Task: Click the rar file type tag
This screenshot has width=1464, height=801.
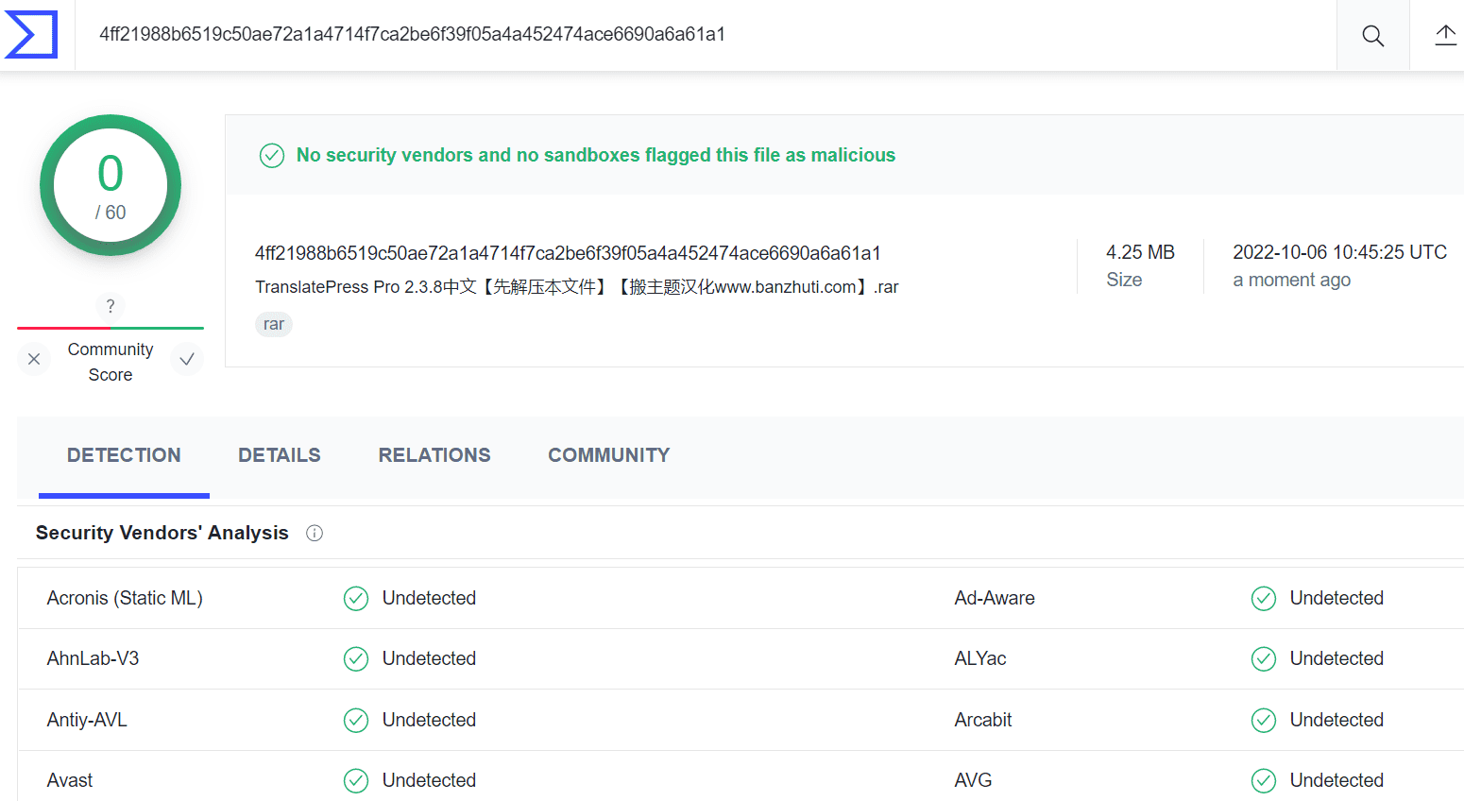Action: (x=274, y=324)
